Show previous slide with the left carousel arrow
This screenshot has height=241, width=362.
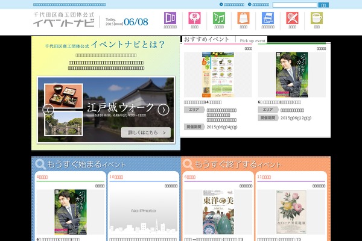(x=48, y=110)
